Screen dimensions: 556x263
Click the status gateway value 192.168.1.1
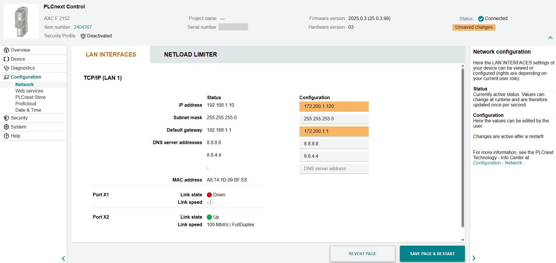pos(219,130)
